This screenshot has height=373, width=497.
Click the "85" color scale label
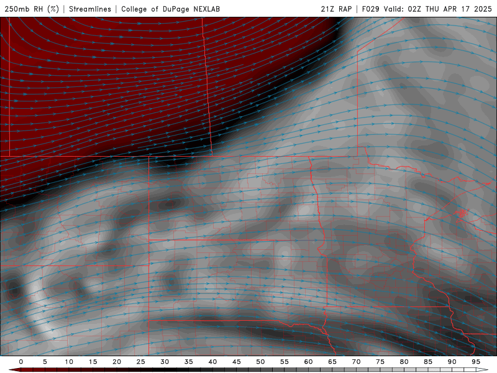click(428, 362)
